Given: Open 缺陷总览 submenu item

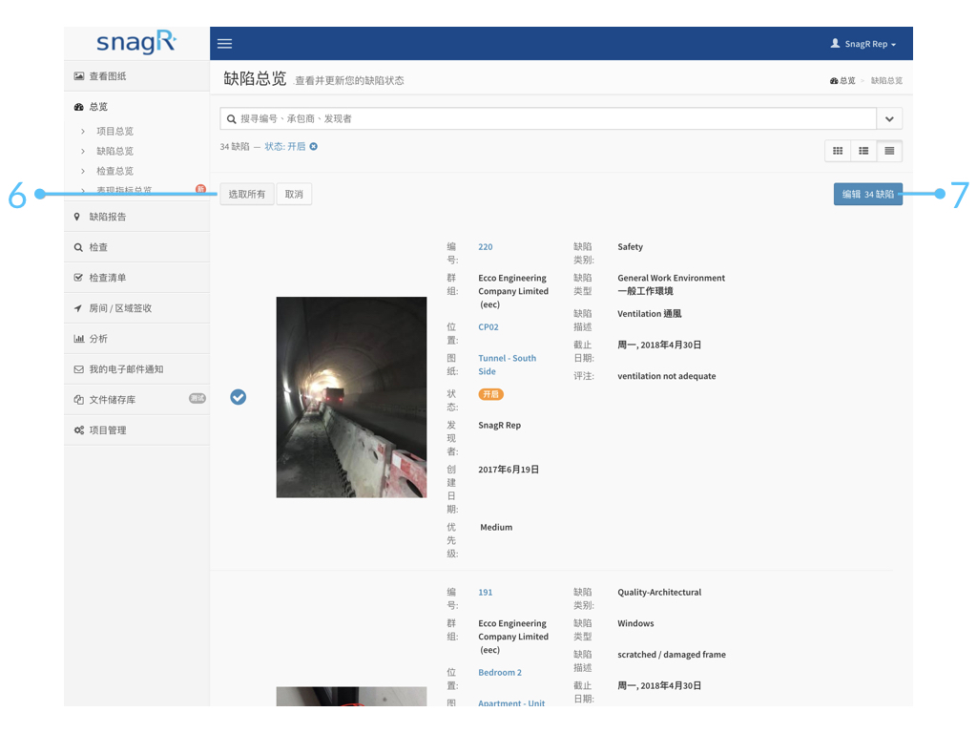Looking at the screenshot, I should [x=114, y=151].
